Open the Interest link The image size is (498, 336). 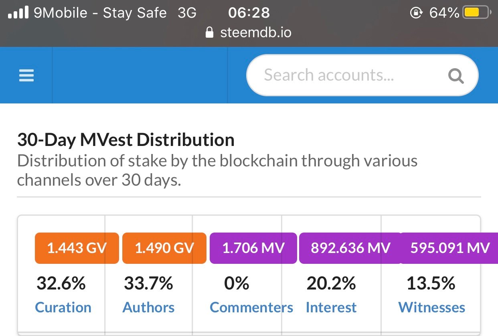coord(331,307)
